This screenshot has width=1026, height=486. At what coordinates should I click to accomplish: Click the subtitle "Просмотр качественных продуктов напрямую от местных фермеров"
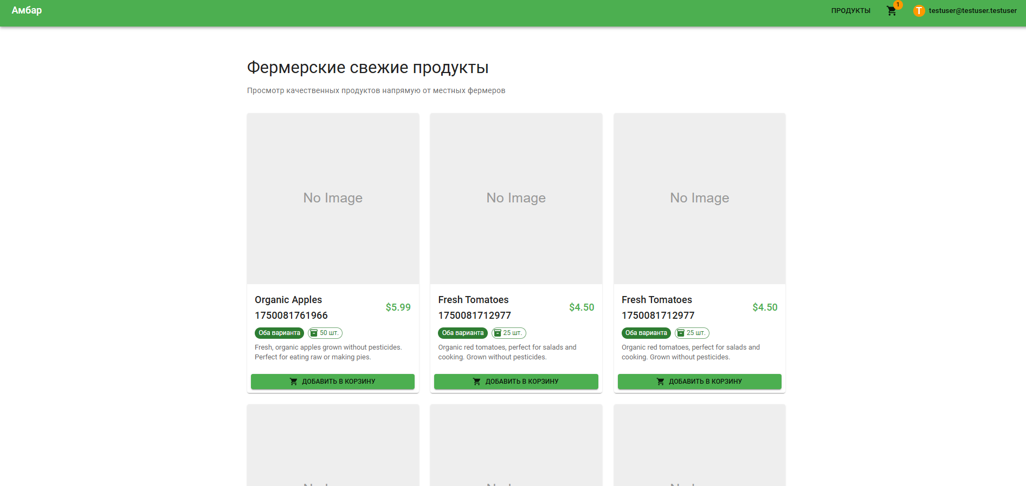(376, 90)
